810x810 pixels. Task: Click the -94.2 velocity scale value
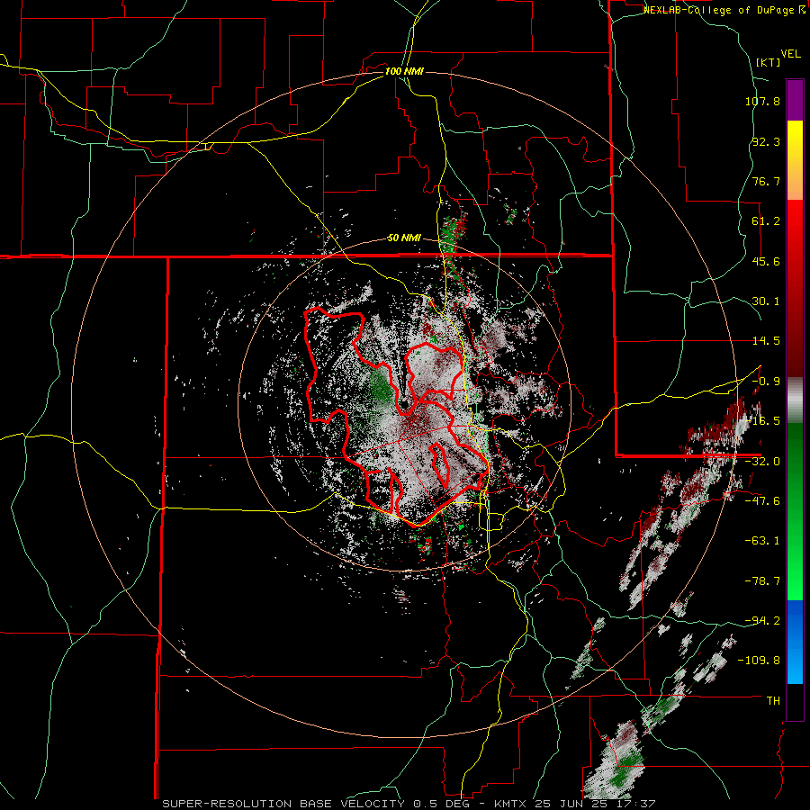tap(762, 620)
